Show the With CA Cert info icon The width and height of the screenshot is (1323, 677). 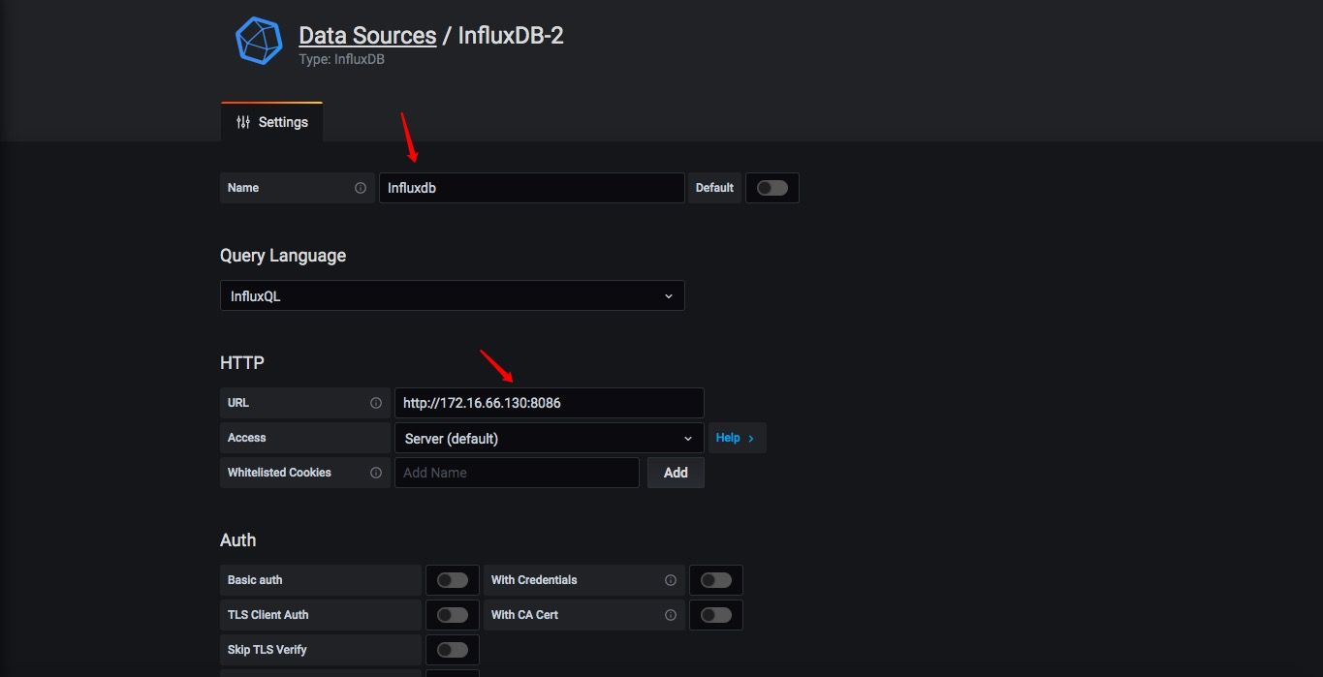[x=671, y=615]
